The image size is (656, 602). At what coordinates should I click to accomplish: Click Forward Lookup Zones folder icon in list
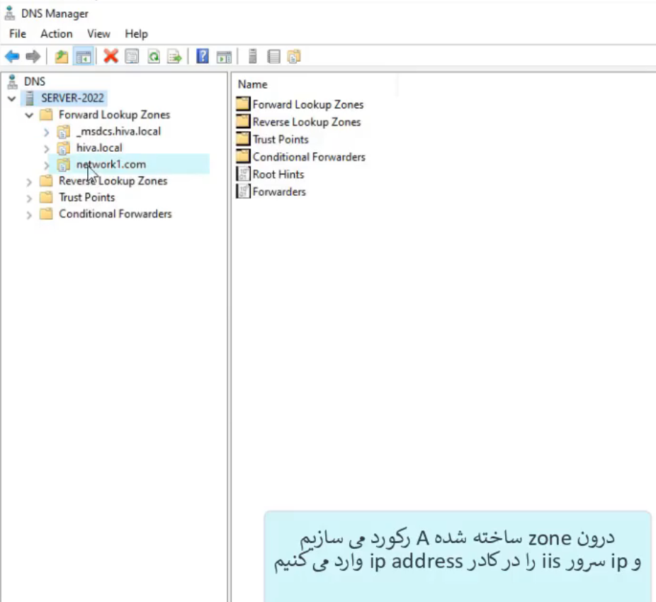[243, 104]
